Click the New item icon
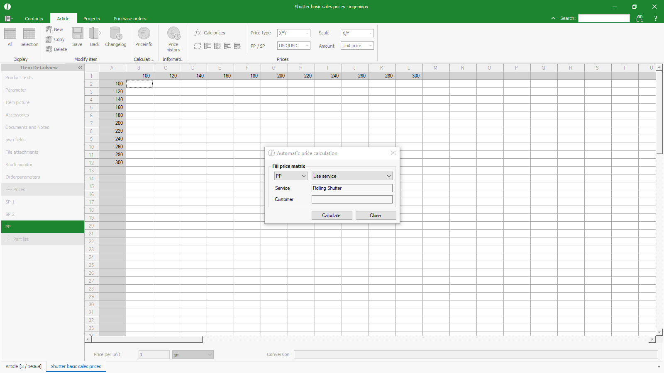This screenshot has height=373, width=664. tap(49, 29)
